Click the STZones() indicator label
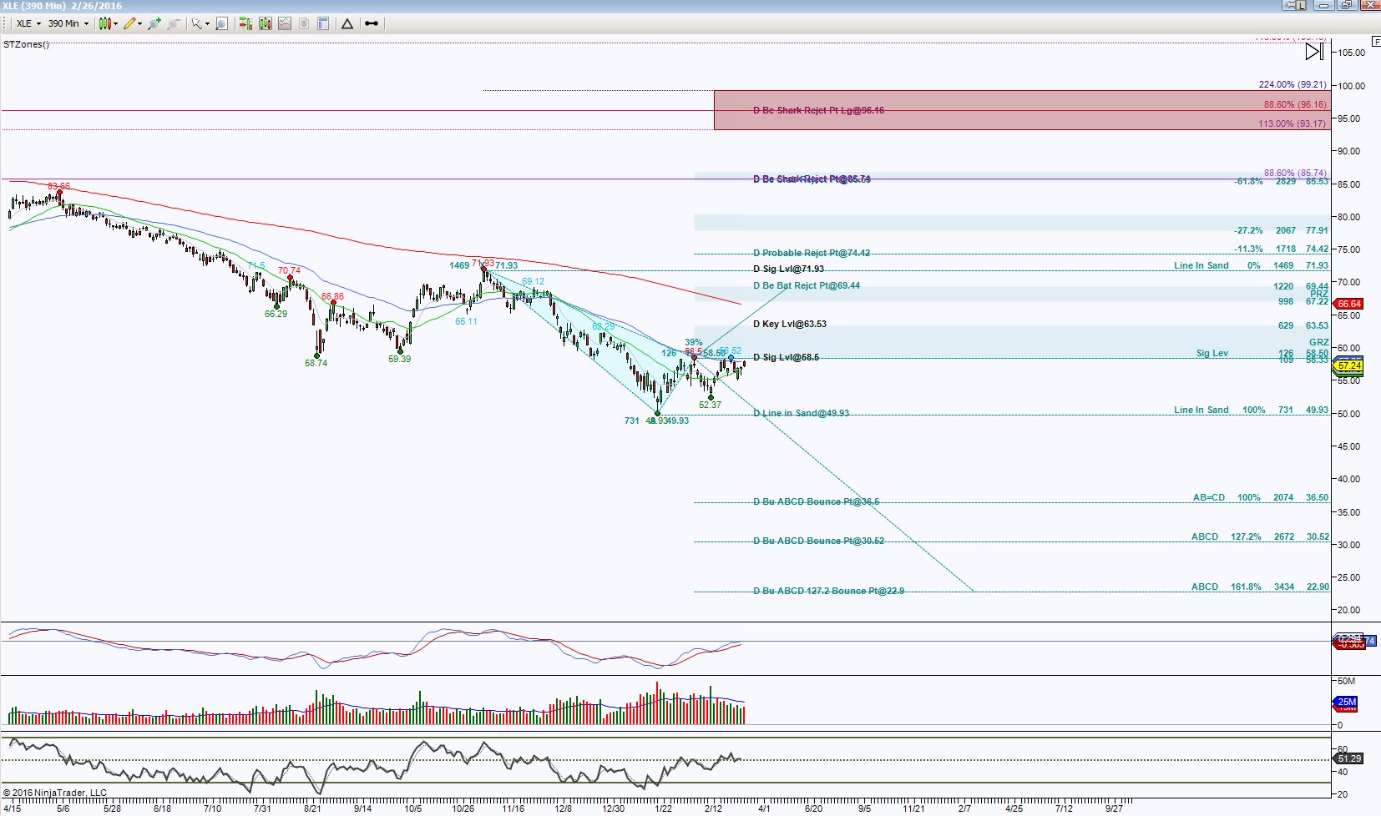Screen dimensions: 1381x816 coord(27,44)
